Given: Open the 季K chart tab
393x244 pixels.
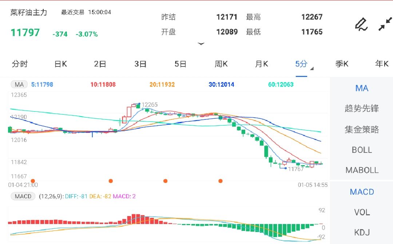Looking at the screenshot, I should click(342, 64).
